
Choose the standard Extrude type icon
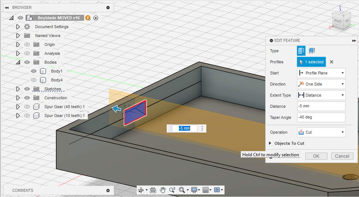[301, 51]
